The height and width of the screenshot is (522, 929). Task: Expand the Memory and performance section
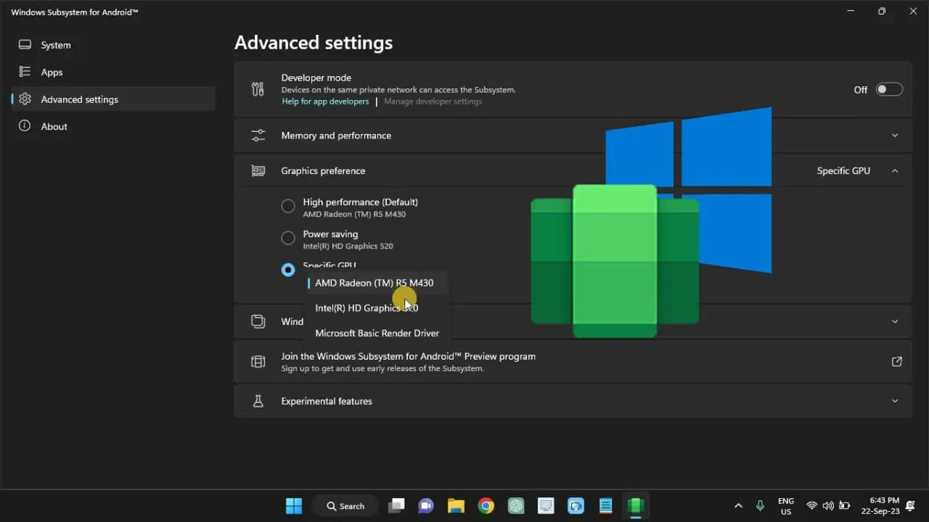tap(895, 135)
